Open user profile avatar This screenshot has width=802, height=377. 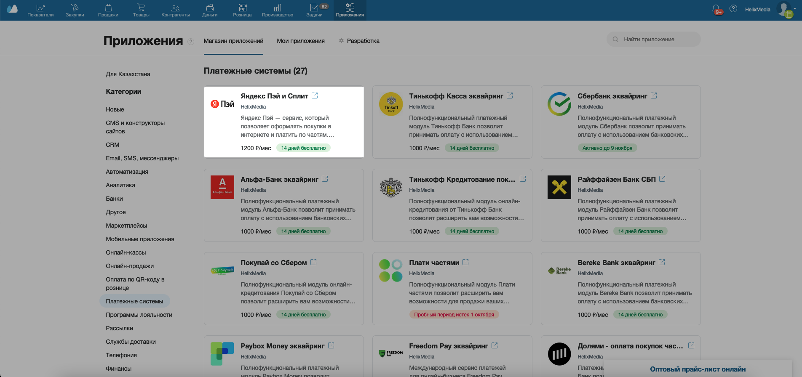785,9
